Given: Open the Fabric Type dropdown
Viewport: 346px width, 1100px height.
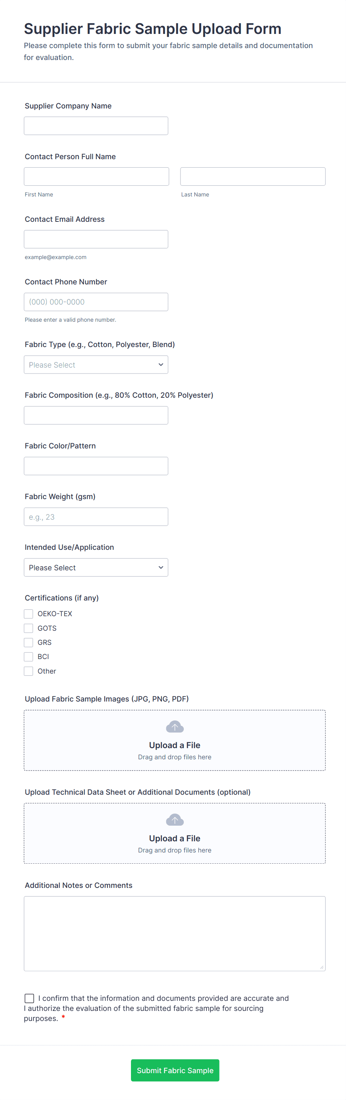Looking at the screenshot, I should point(96,365).
